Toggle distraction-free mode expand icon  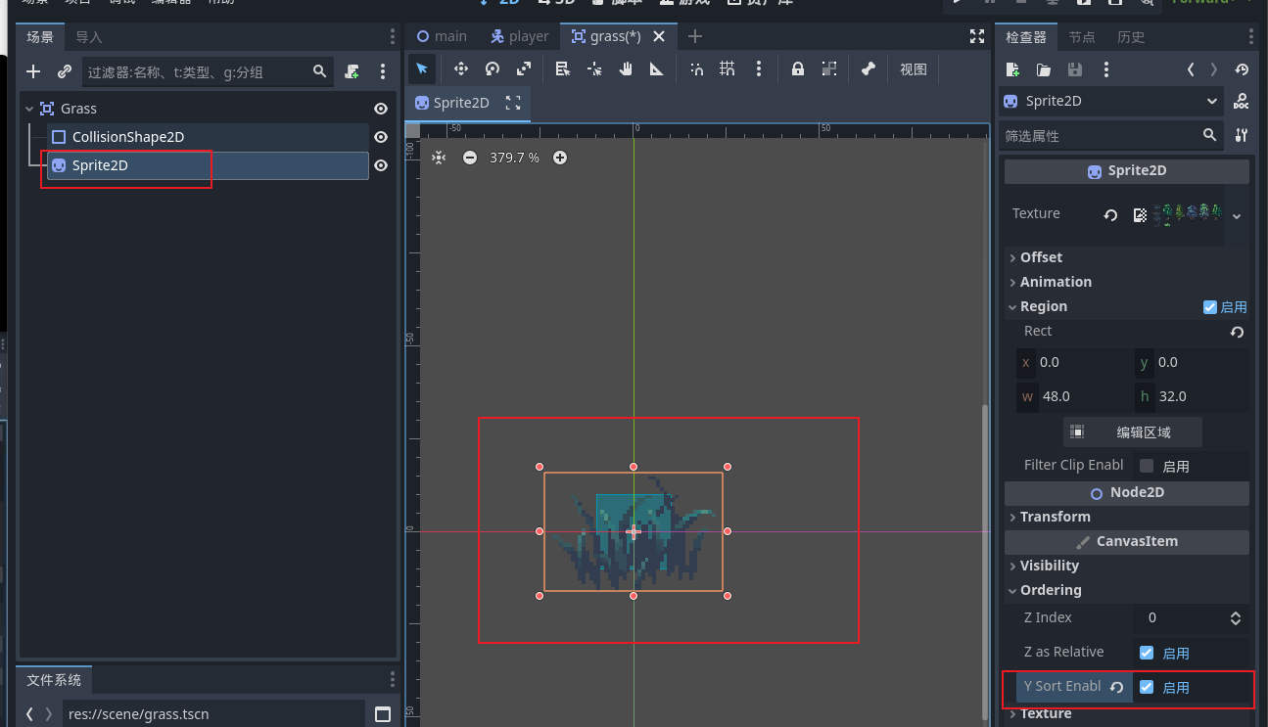coord(977,36)
